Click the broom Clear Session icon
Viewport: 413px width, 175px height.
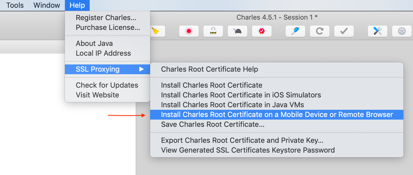point(156,31)
